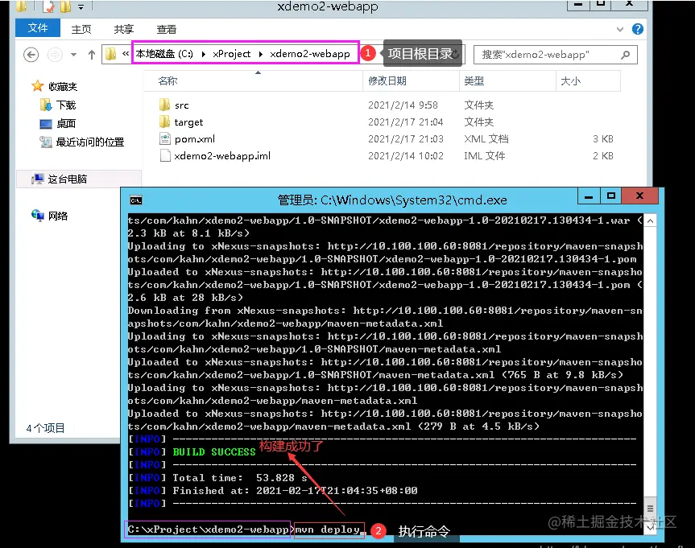Click the cmd scrollbar thumb
Viewport: 695px width, 548px height.
pyautogui.click(x=650, y=508)
